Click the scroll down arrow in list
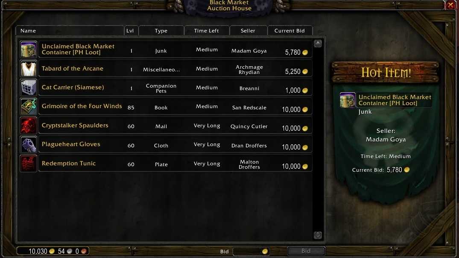The width and height of the screenshot is (459, 258). click(318, 235)
